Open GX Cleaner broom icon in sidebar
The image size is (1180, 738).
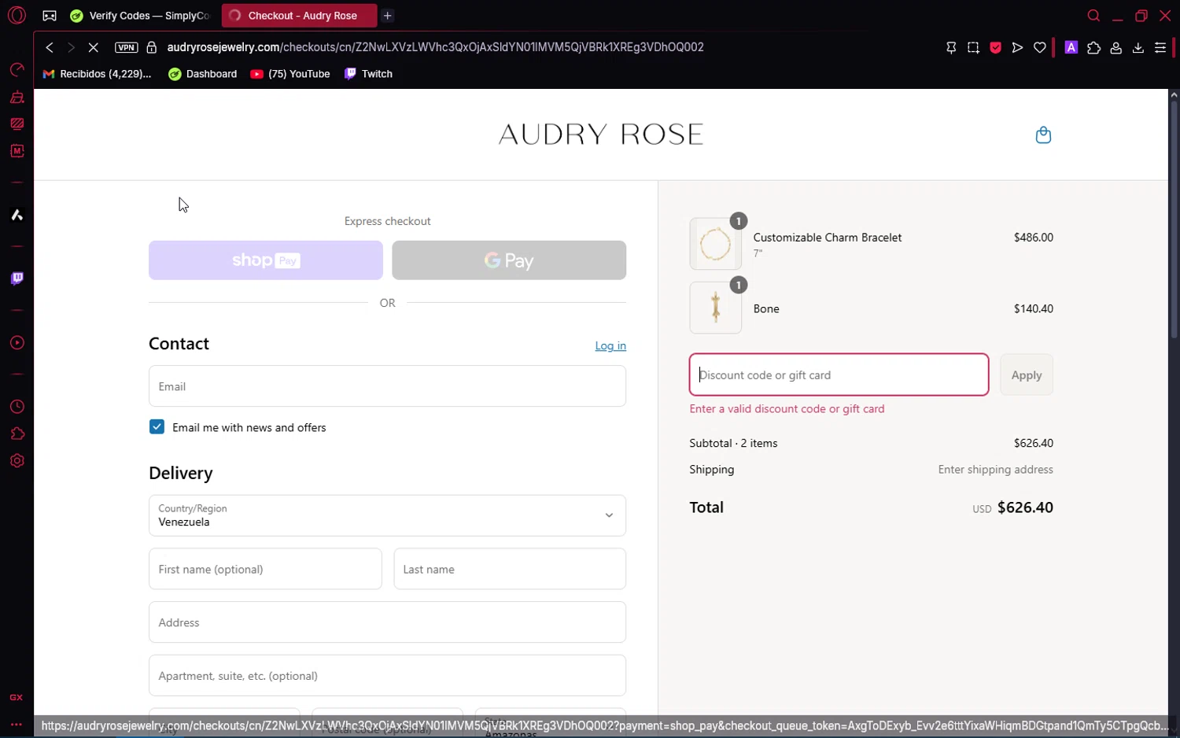pos(17,97)
